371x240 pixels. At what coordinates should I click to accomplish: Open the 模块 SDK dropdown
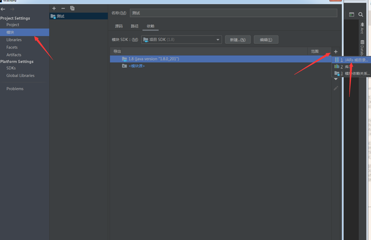click(x=181, y=40)
